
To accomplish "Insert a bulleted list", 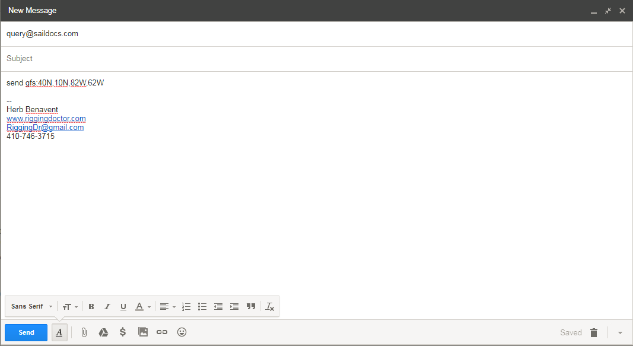I will click(x=202, y=307).
